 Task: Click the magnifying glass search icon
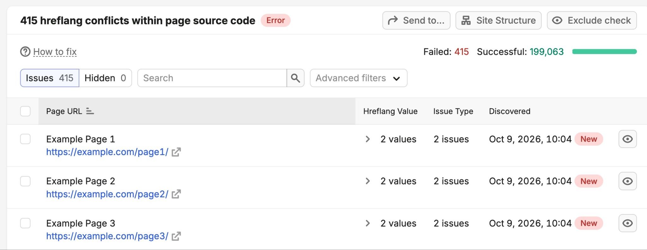(x=295, y=78)
